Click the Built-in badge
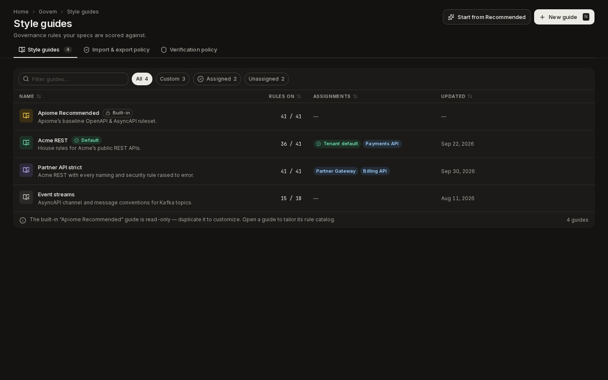 pyautogui.click(x=118, y=113)
